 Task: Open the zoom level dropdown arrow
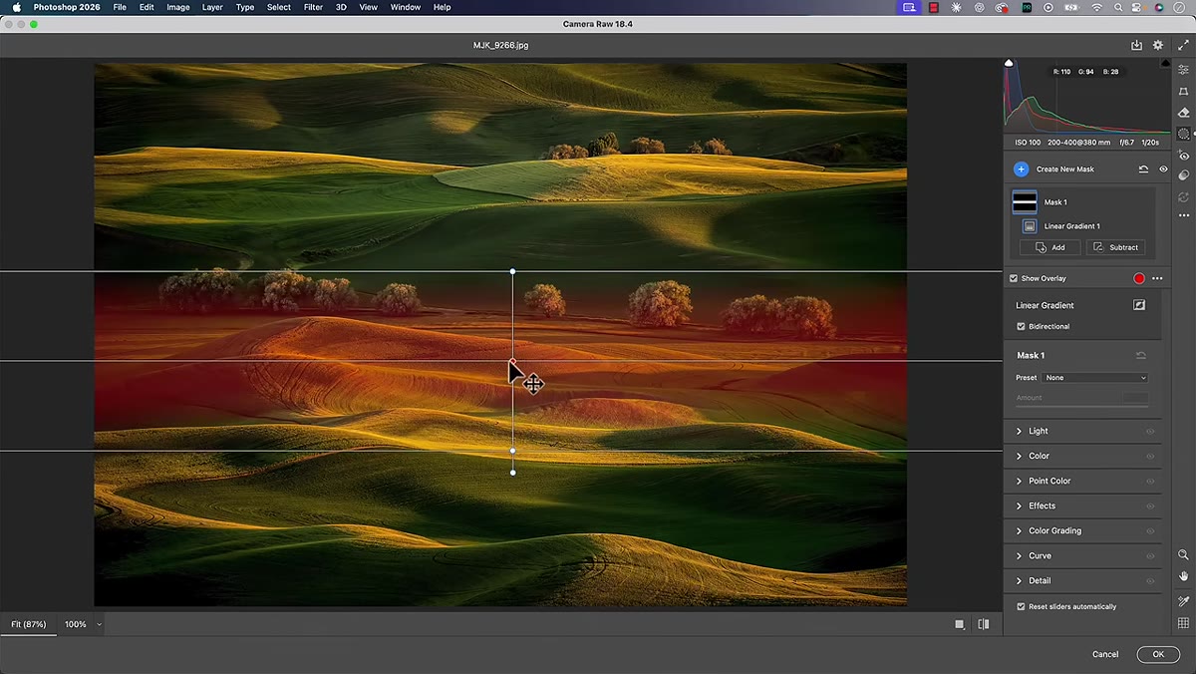coord(99,624)
